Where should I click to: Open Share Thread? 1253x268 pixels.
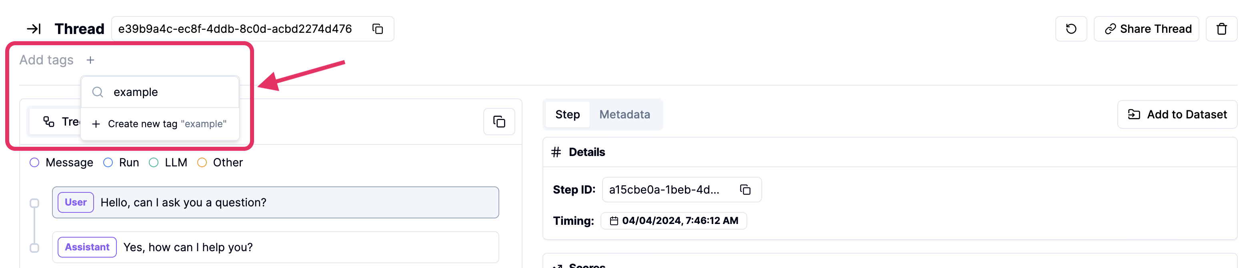pos(1147,29)
